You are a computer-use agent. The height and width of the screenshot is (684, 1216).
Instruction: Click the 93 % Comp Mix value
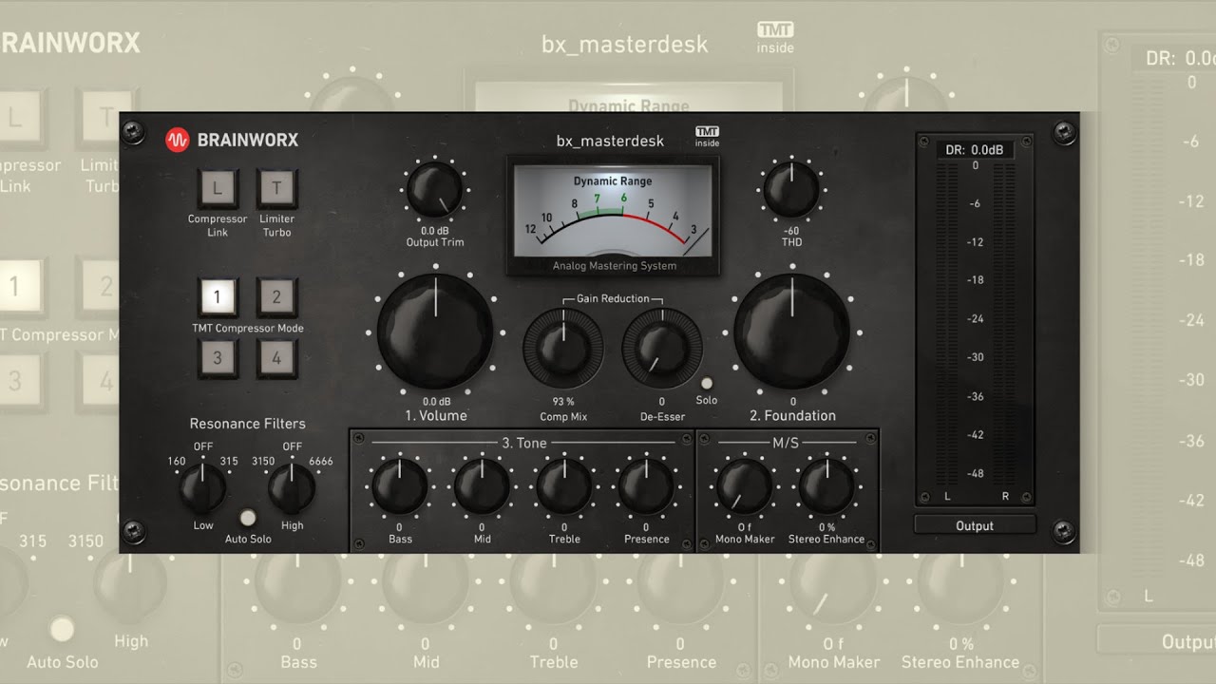pyautogui.click(x=563, y=402)
